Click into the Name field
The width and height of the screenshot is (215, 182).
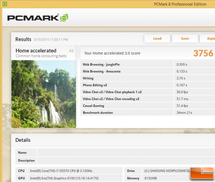tap(126, 152)
